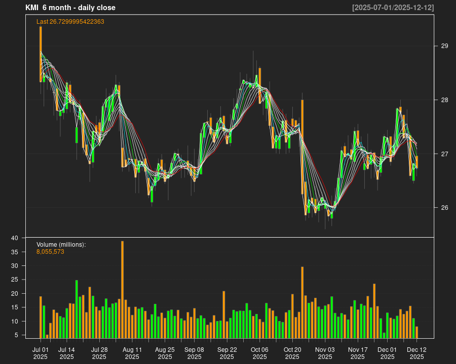Click the Volume (millions) label
Screen dimensions: 456x364
coord(61,245)
